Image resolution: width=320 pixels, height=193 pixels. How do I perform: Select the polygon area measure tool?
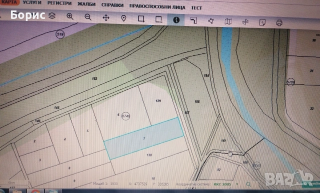click(211, 21)
